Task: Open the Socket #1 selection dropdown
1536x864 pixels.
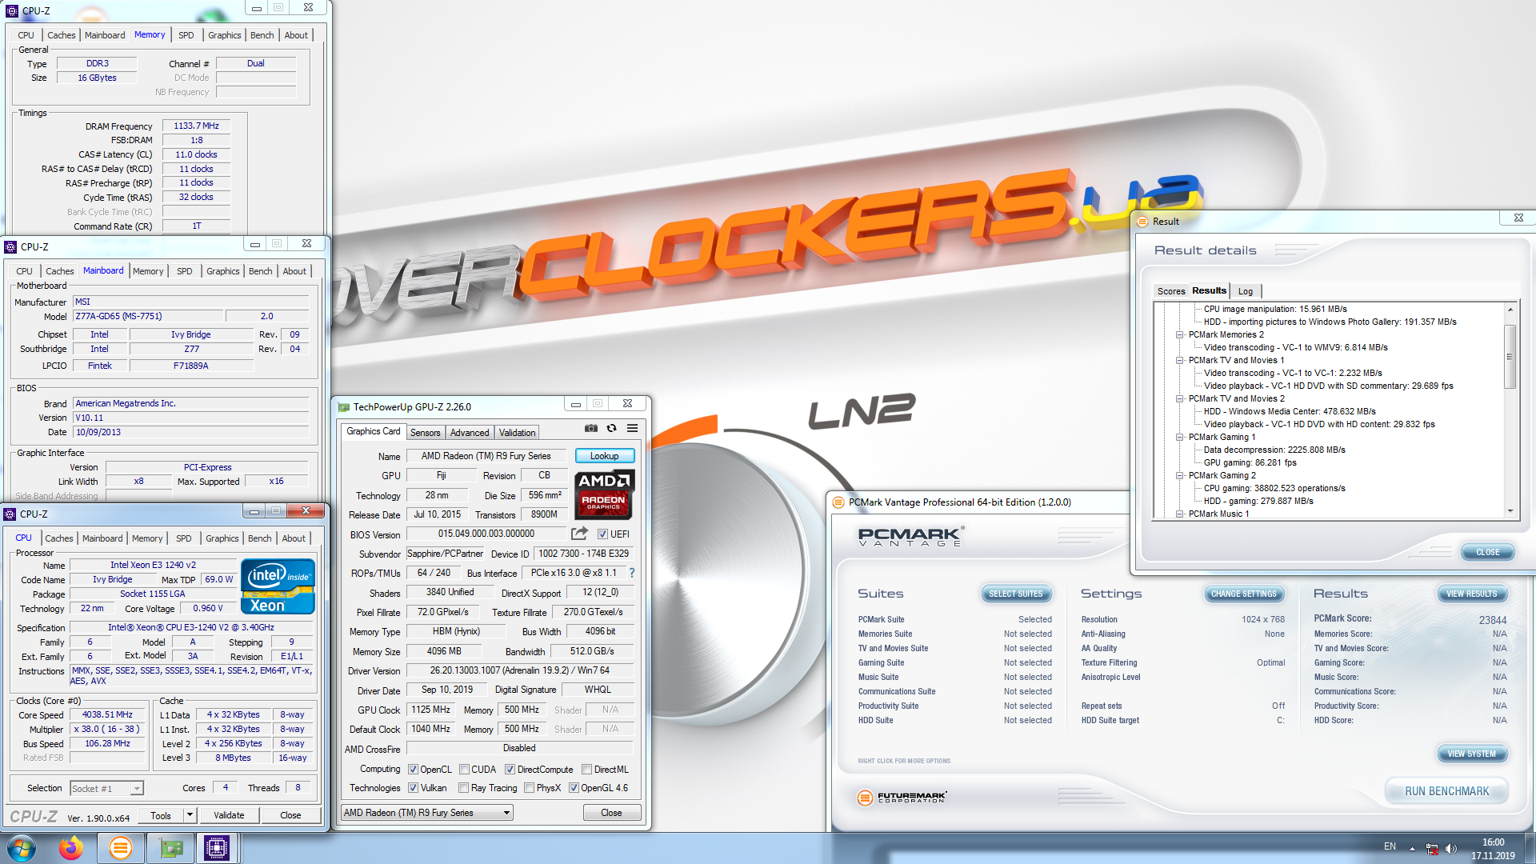Action: pos(106,789)
